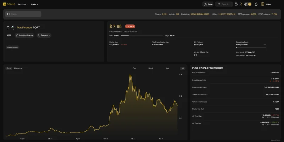Select the Price chart tab

(9, 68)
